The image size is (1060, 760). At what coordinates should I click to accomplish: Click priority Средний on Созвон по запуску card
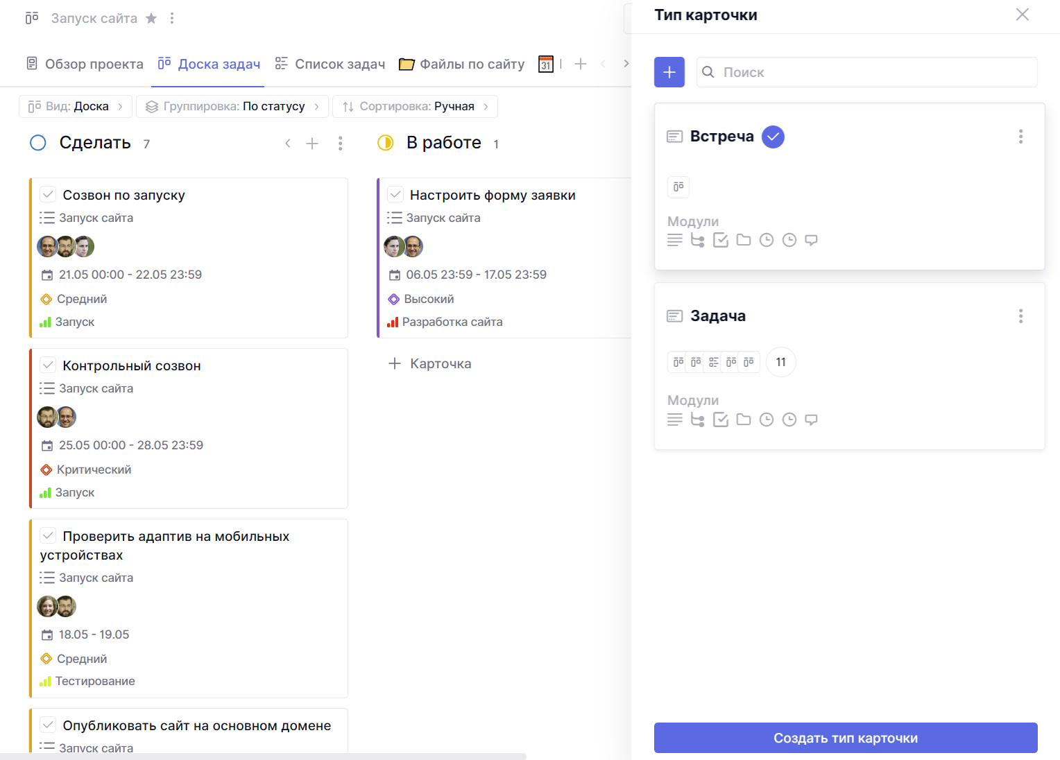[74, 299]
